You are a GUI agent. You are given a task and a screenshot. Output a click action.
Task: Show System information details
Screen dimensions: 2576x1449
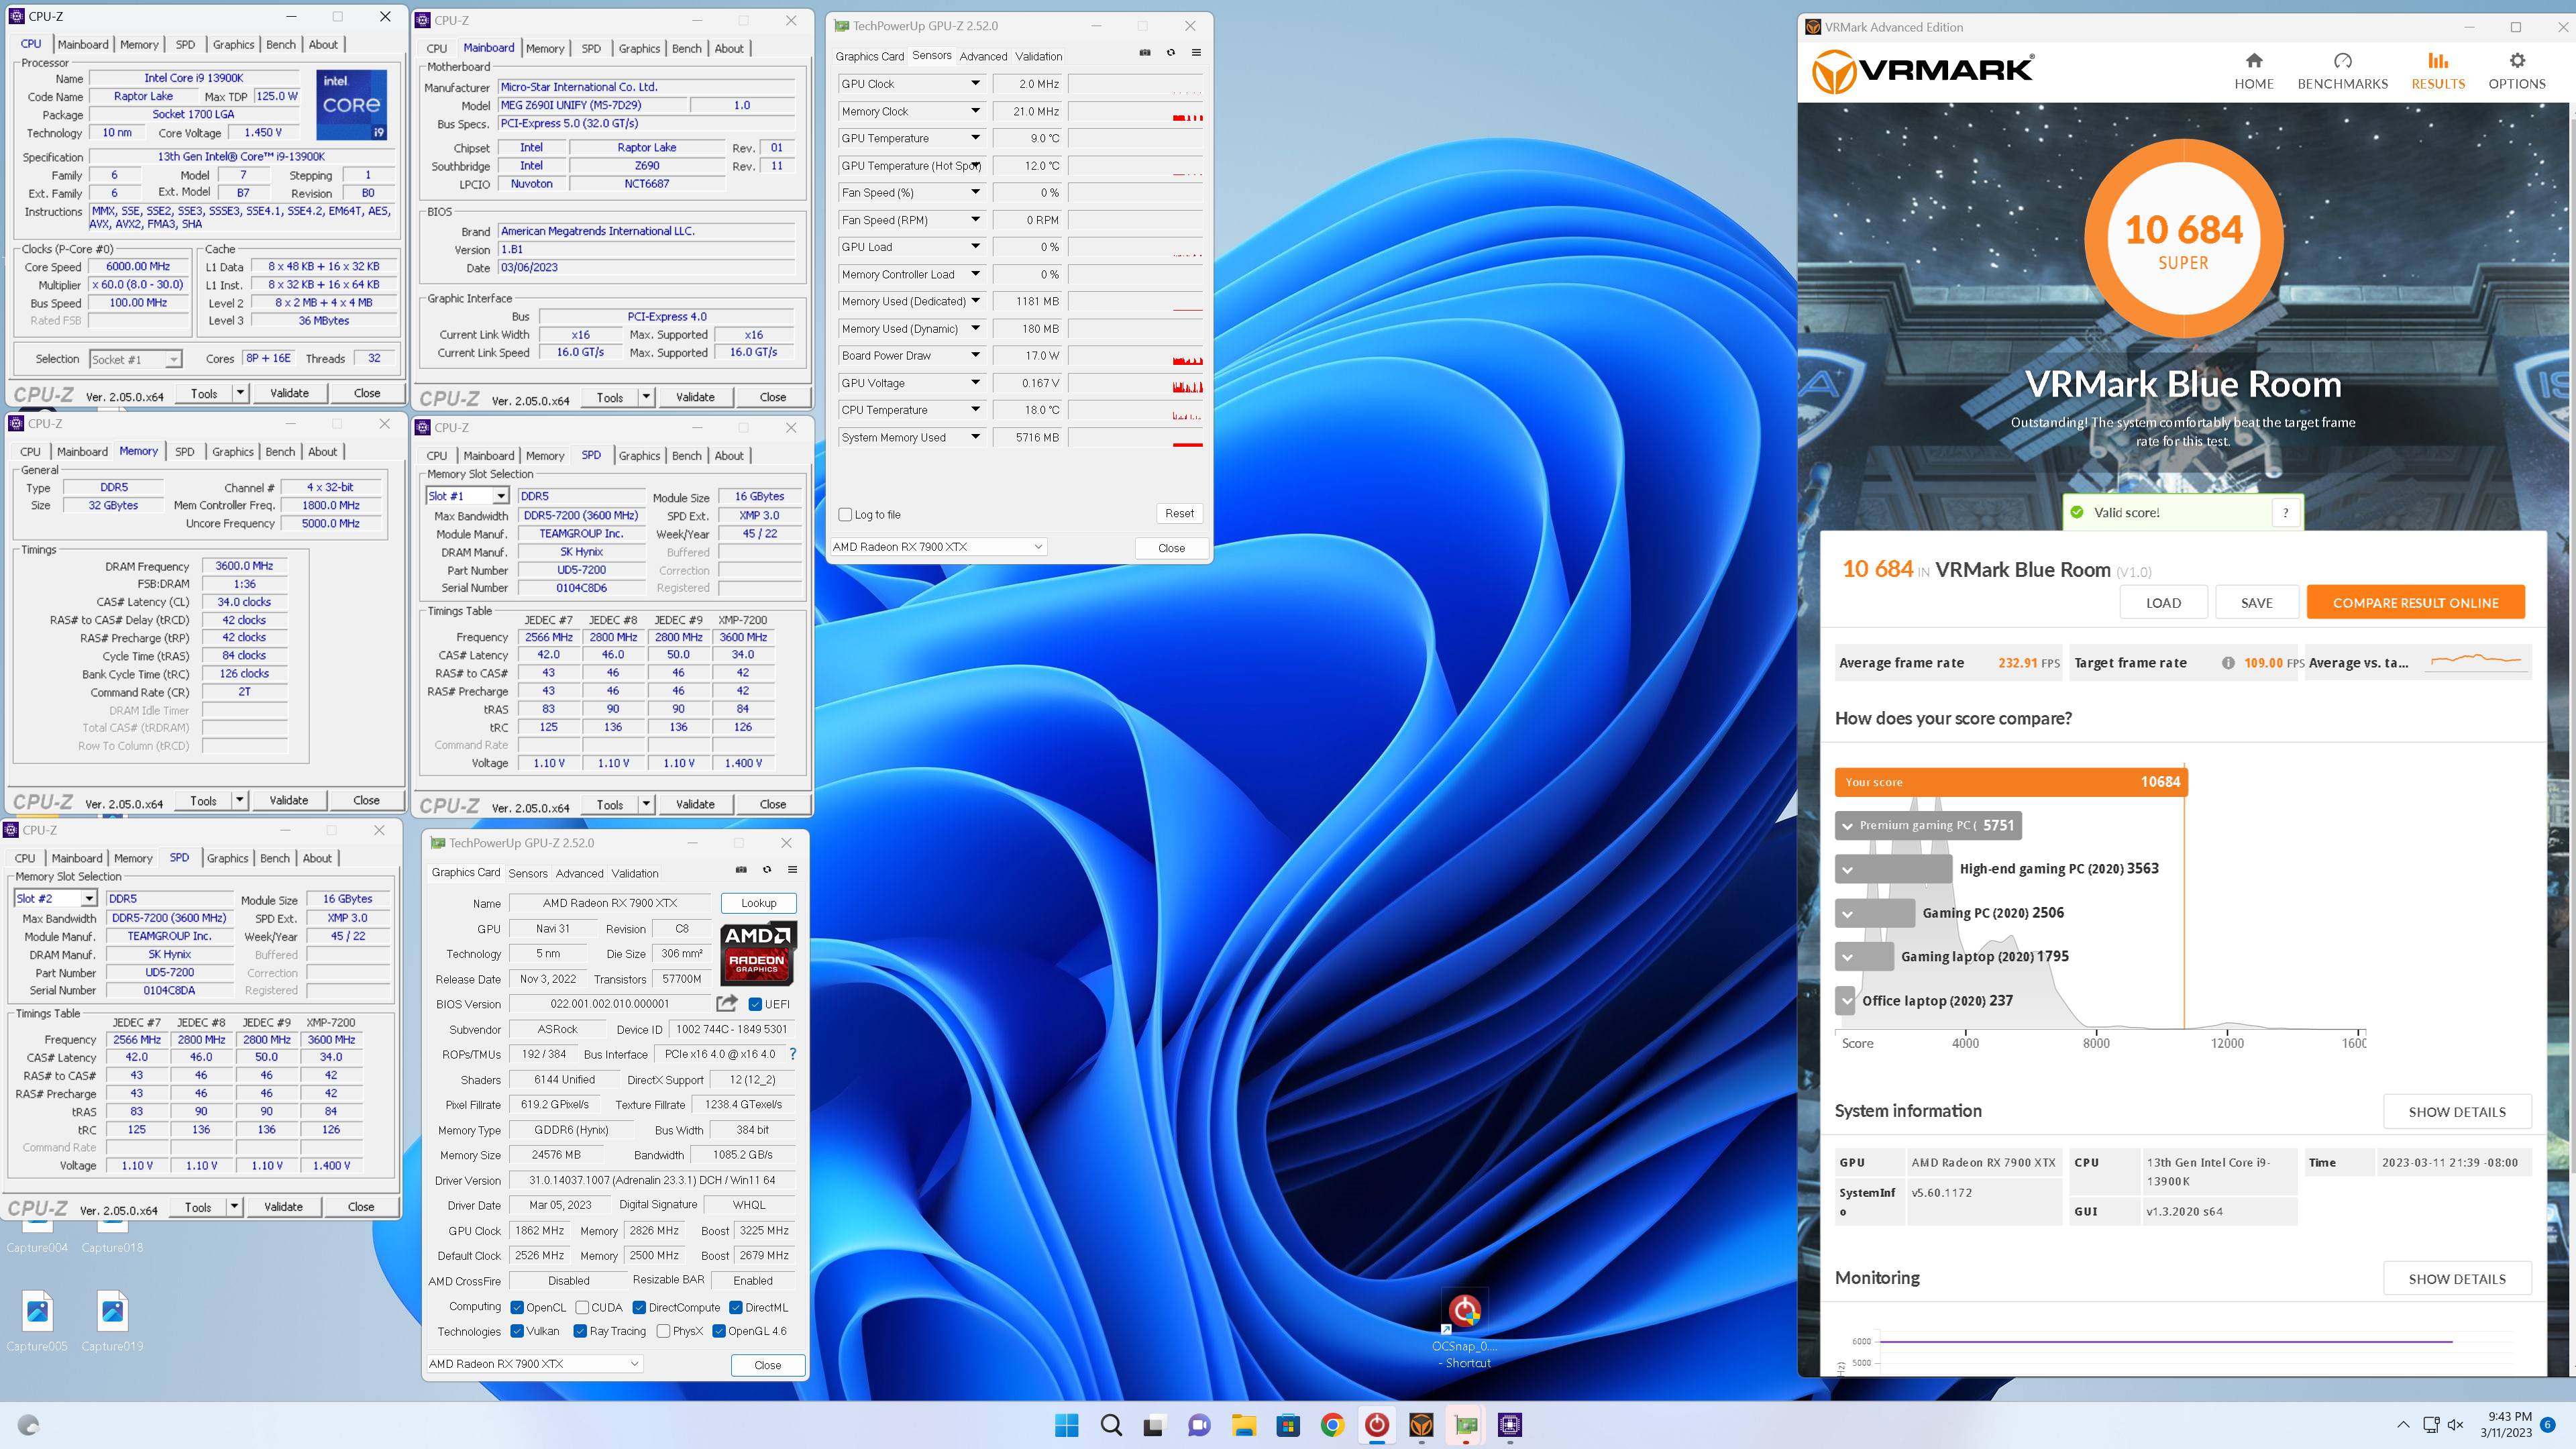(x=2457, y=1112)
